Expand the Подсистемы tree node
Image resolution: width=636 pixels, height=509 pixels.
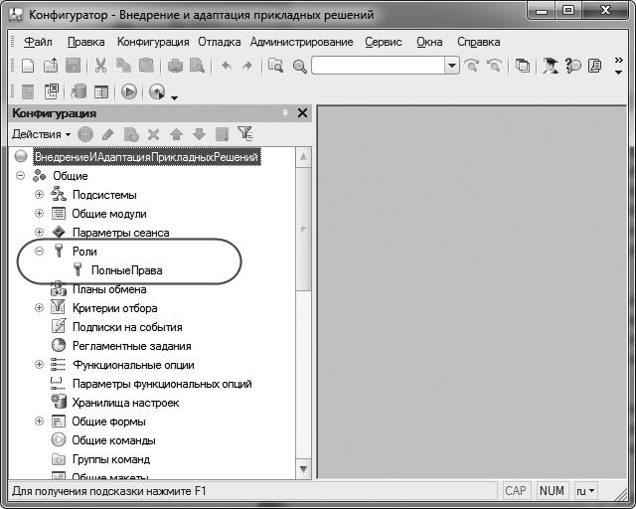[40, 195]
